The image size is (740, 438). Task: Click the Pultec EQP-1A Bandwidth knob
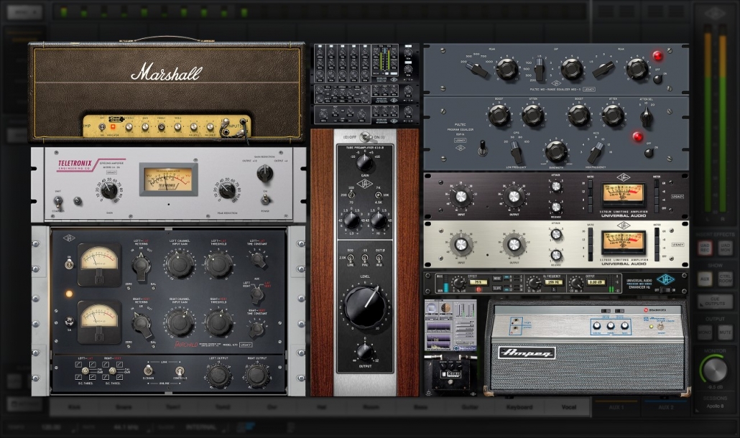tap(556, 152)
